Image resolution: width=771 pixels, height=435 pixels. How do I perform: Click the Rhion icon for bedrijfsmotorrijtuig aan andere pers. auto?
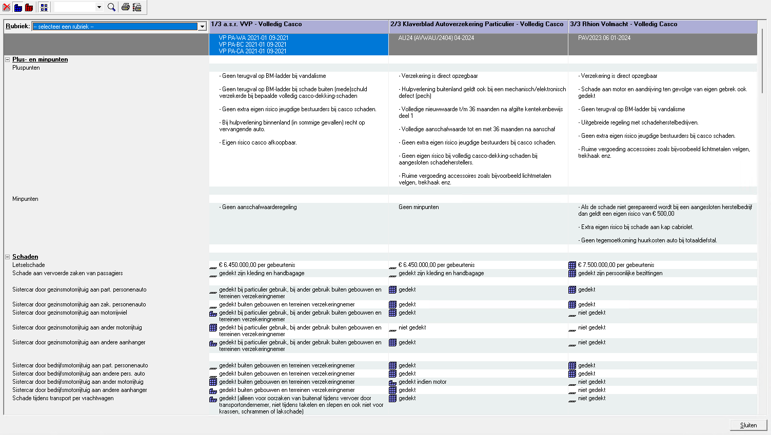(572, 374)
